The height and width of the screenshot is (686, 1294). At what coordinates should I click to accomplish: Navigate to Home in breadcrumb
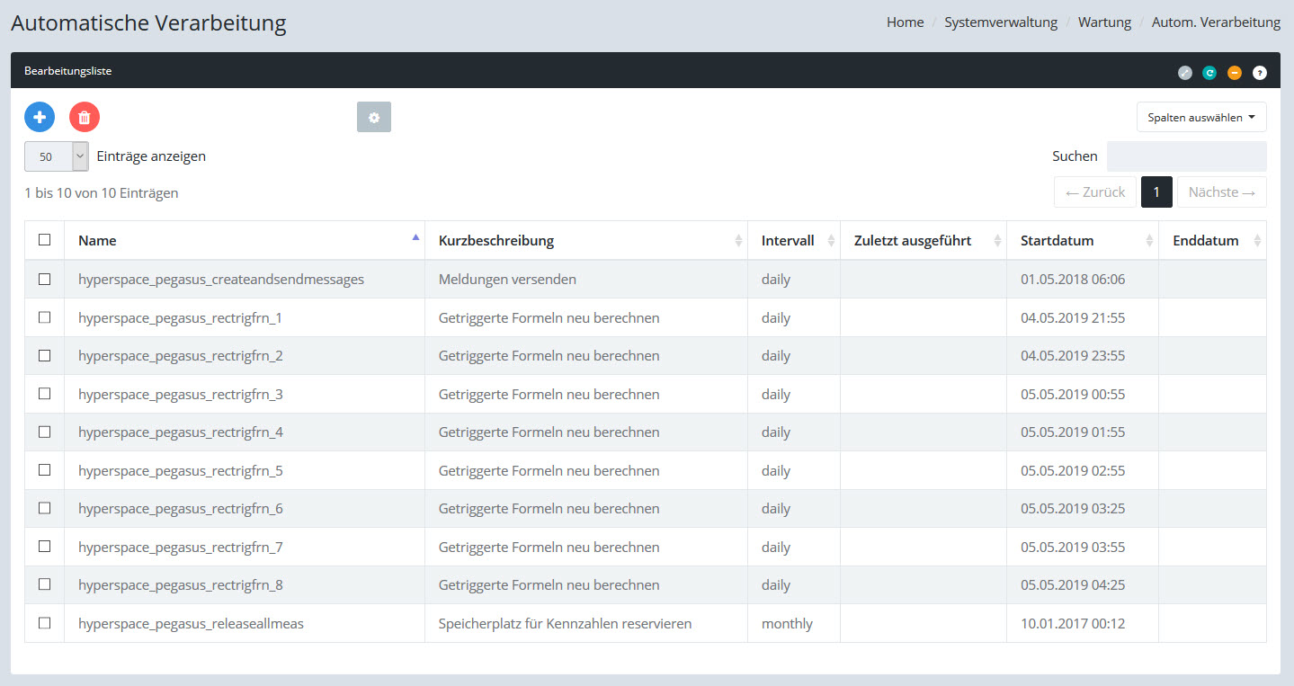pos(905,22)
